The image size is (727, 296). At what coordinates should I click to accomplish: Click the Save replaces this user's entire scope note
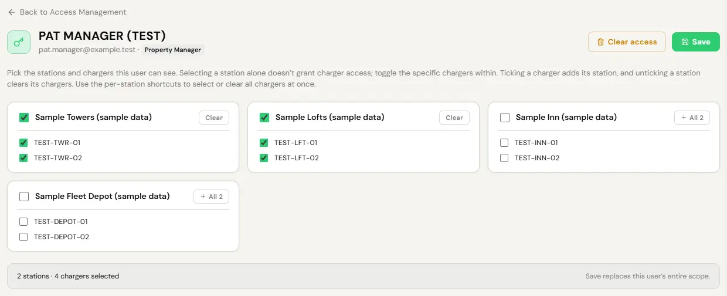[x=648, y=276]
